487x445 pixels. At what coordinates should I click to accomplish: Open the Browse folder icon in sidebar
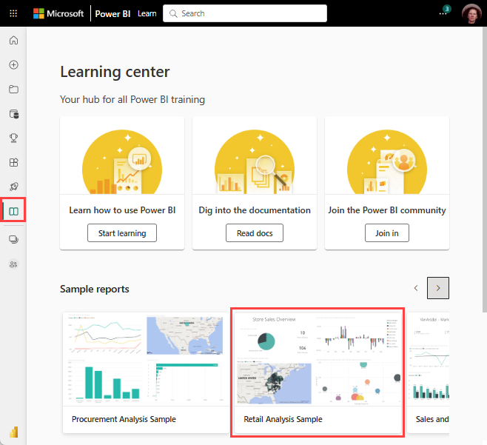[13, 89]
